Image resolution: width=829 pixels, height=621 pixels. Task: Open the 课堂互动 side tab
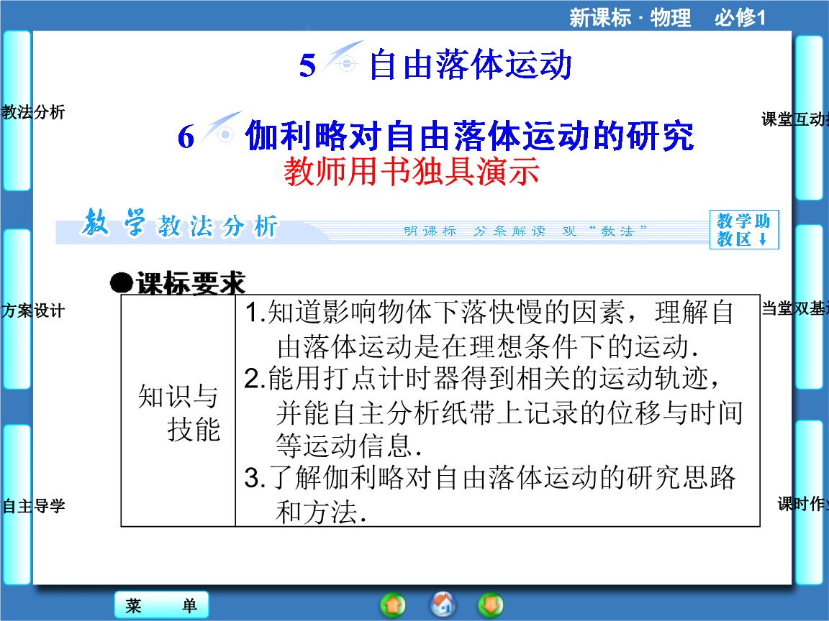(x=810, y=119)
